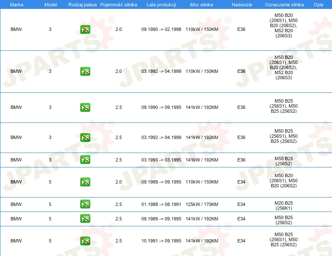
Task: Select the Lata produkcji column header
Action: click(x=161, y=5)
